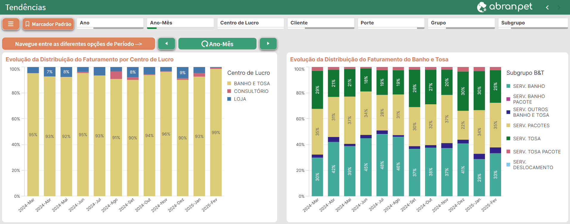Click the cyclic Ano-Mês period button
The height and width of the screenshot is (224, 570).
click(x=217, y=44)
